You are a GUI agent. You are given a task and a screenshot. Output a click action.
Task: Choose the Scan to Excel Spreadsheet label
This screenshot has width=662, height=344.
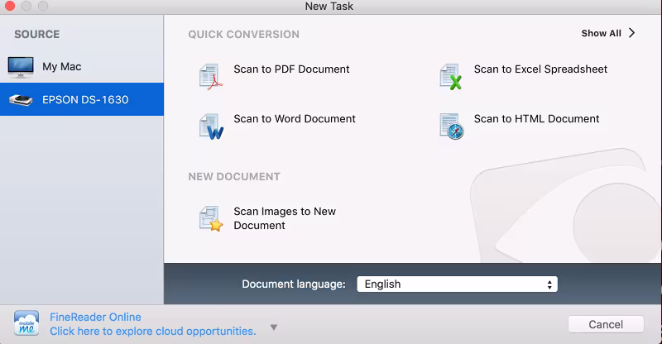click(x=540, y=69)
